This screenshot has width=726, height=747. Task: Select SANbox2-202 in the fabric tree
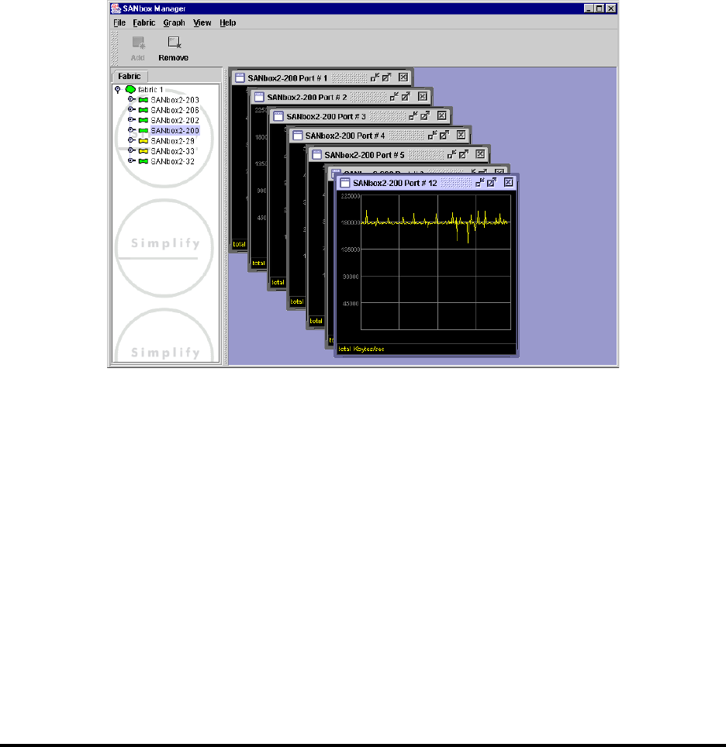coord(175,121)
